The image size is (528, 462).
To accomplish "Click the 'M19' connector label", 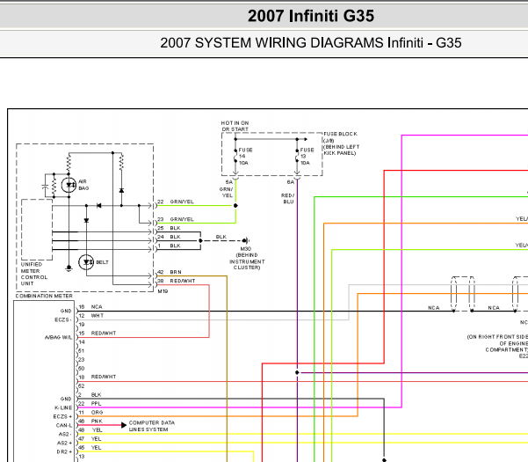I will 163,291.
